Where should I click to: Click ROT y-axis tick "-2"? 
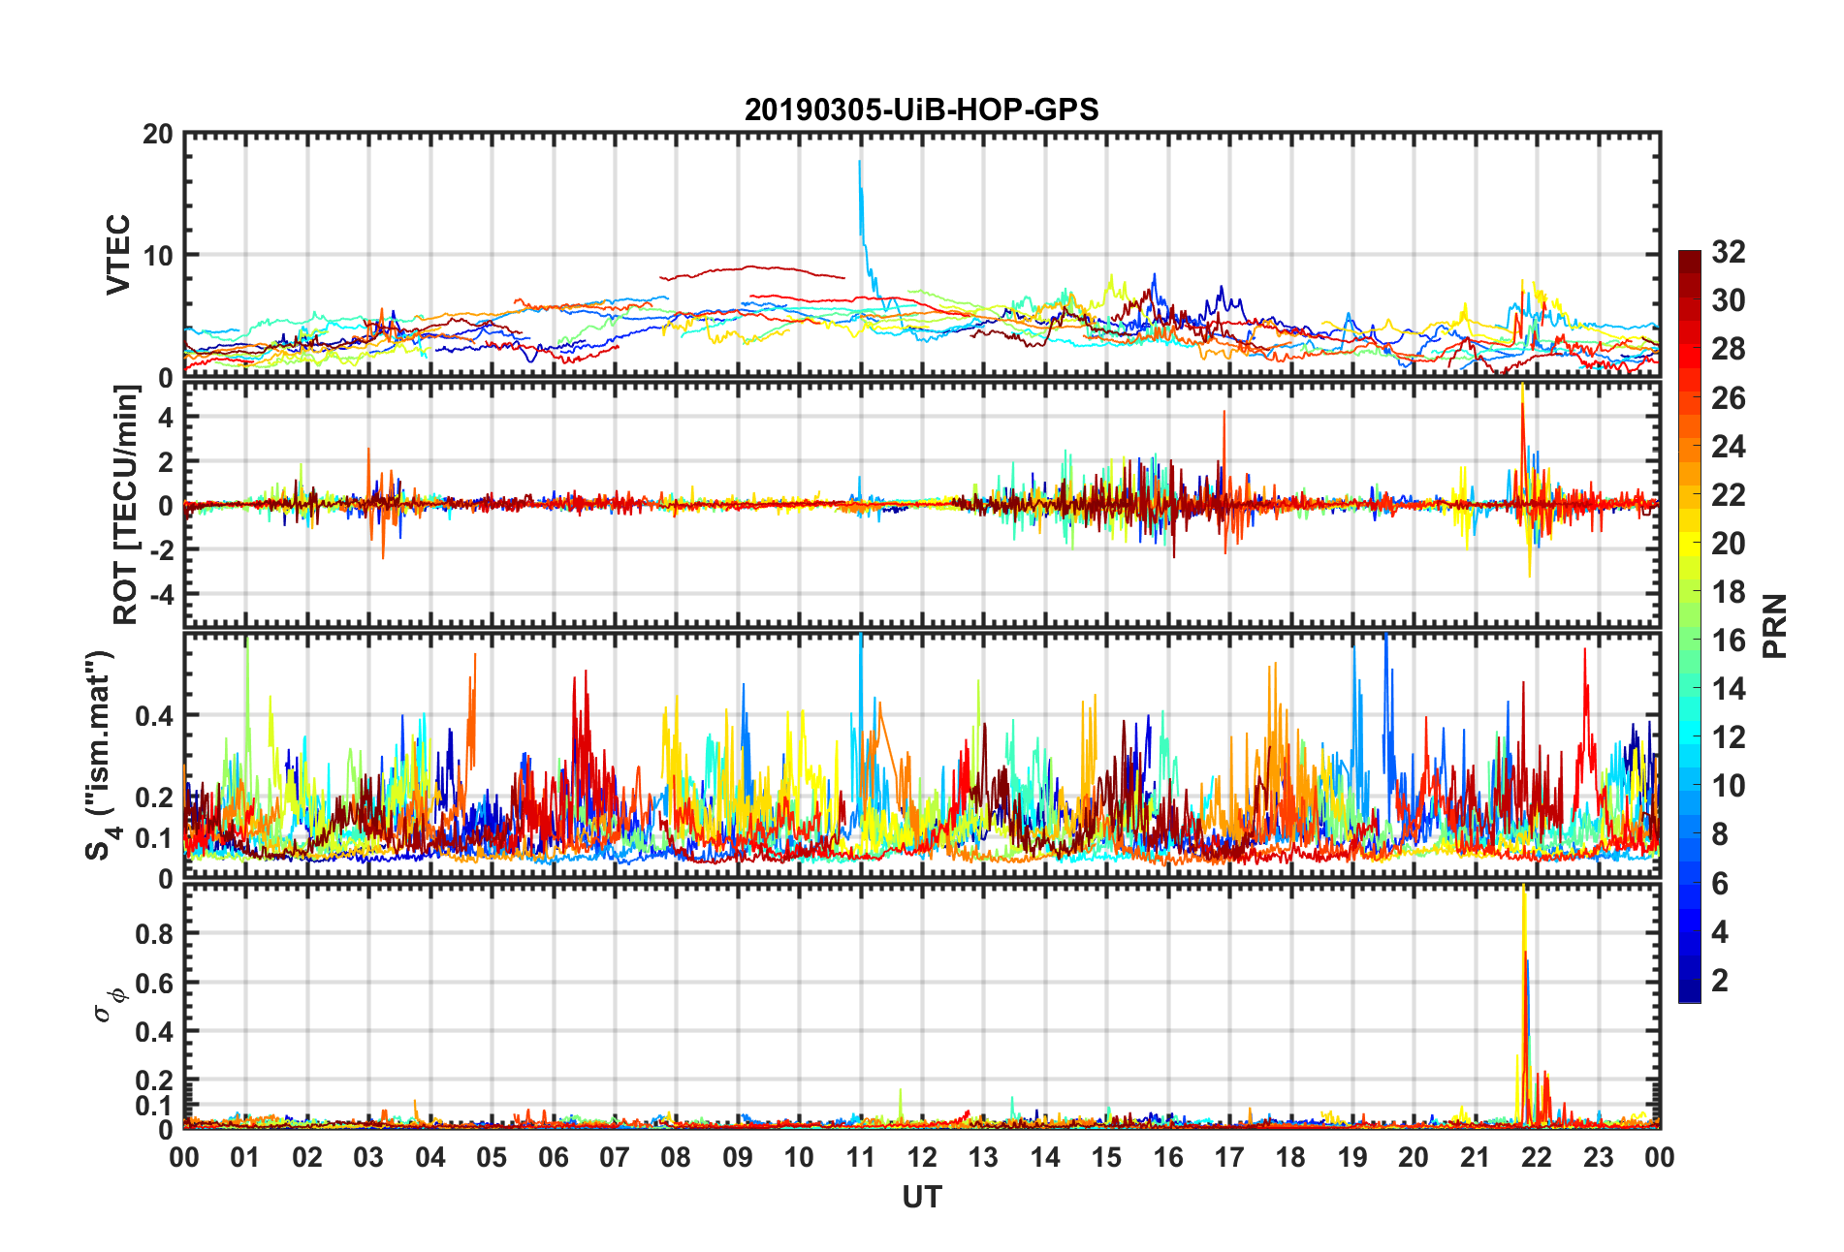pos(162,549)
